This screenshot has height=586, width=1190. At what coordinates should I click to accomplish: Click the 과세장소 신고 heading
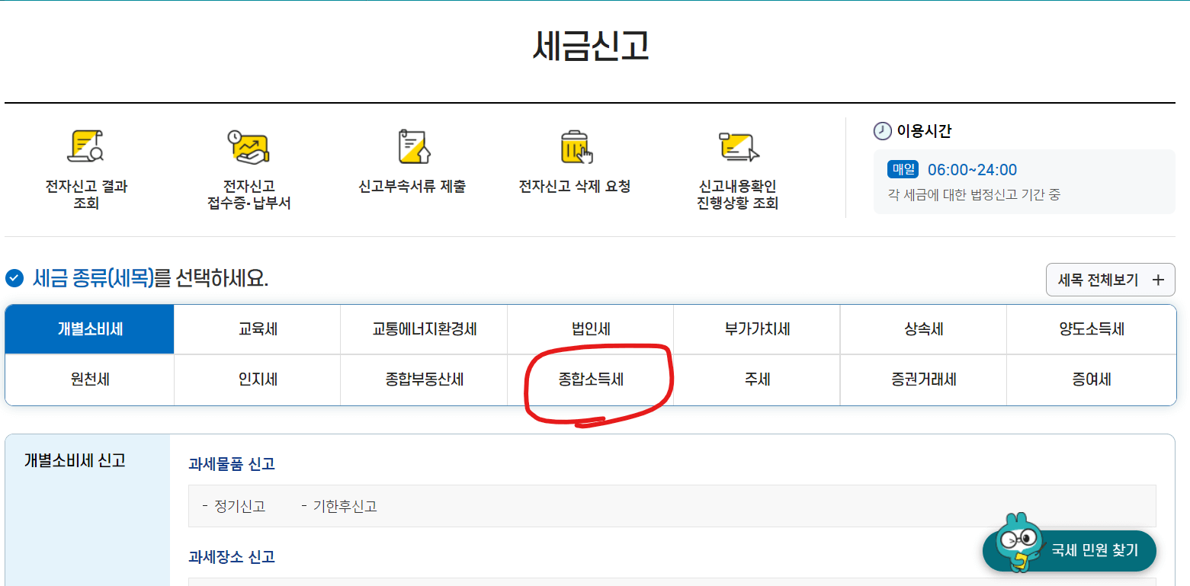[x=232, y=556]
